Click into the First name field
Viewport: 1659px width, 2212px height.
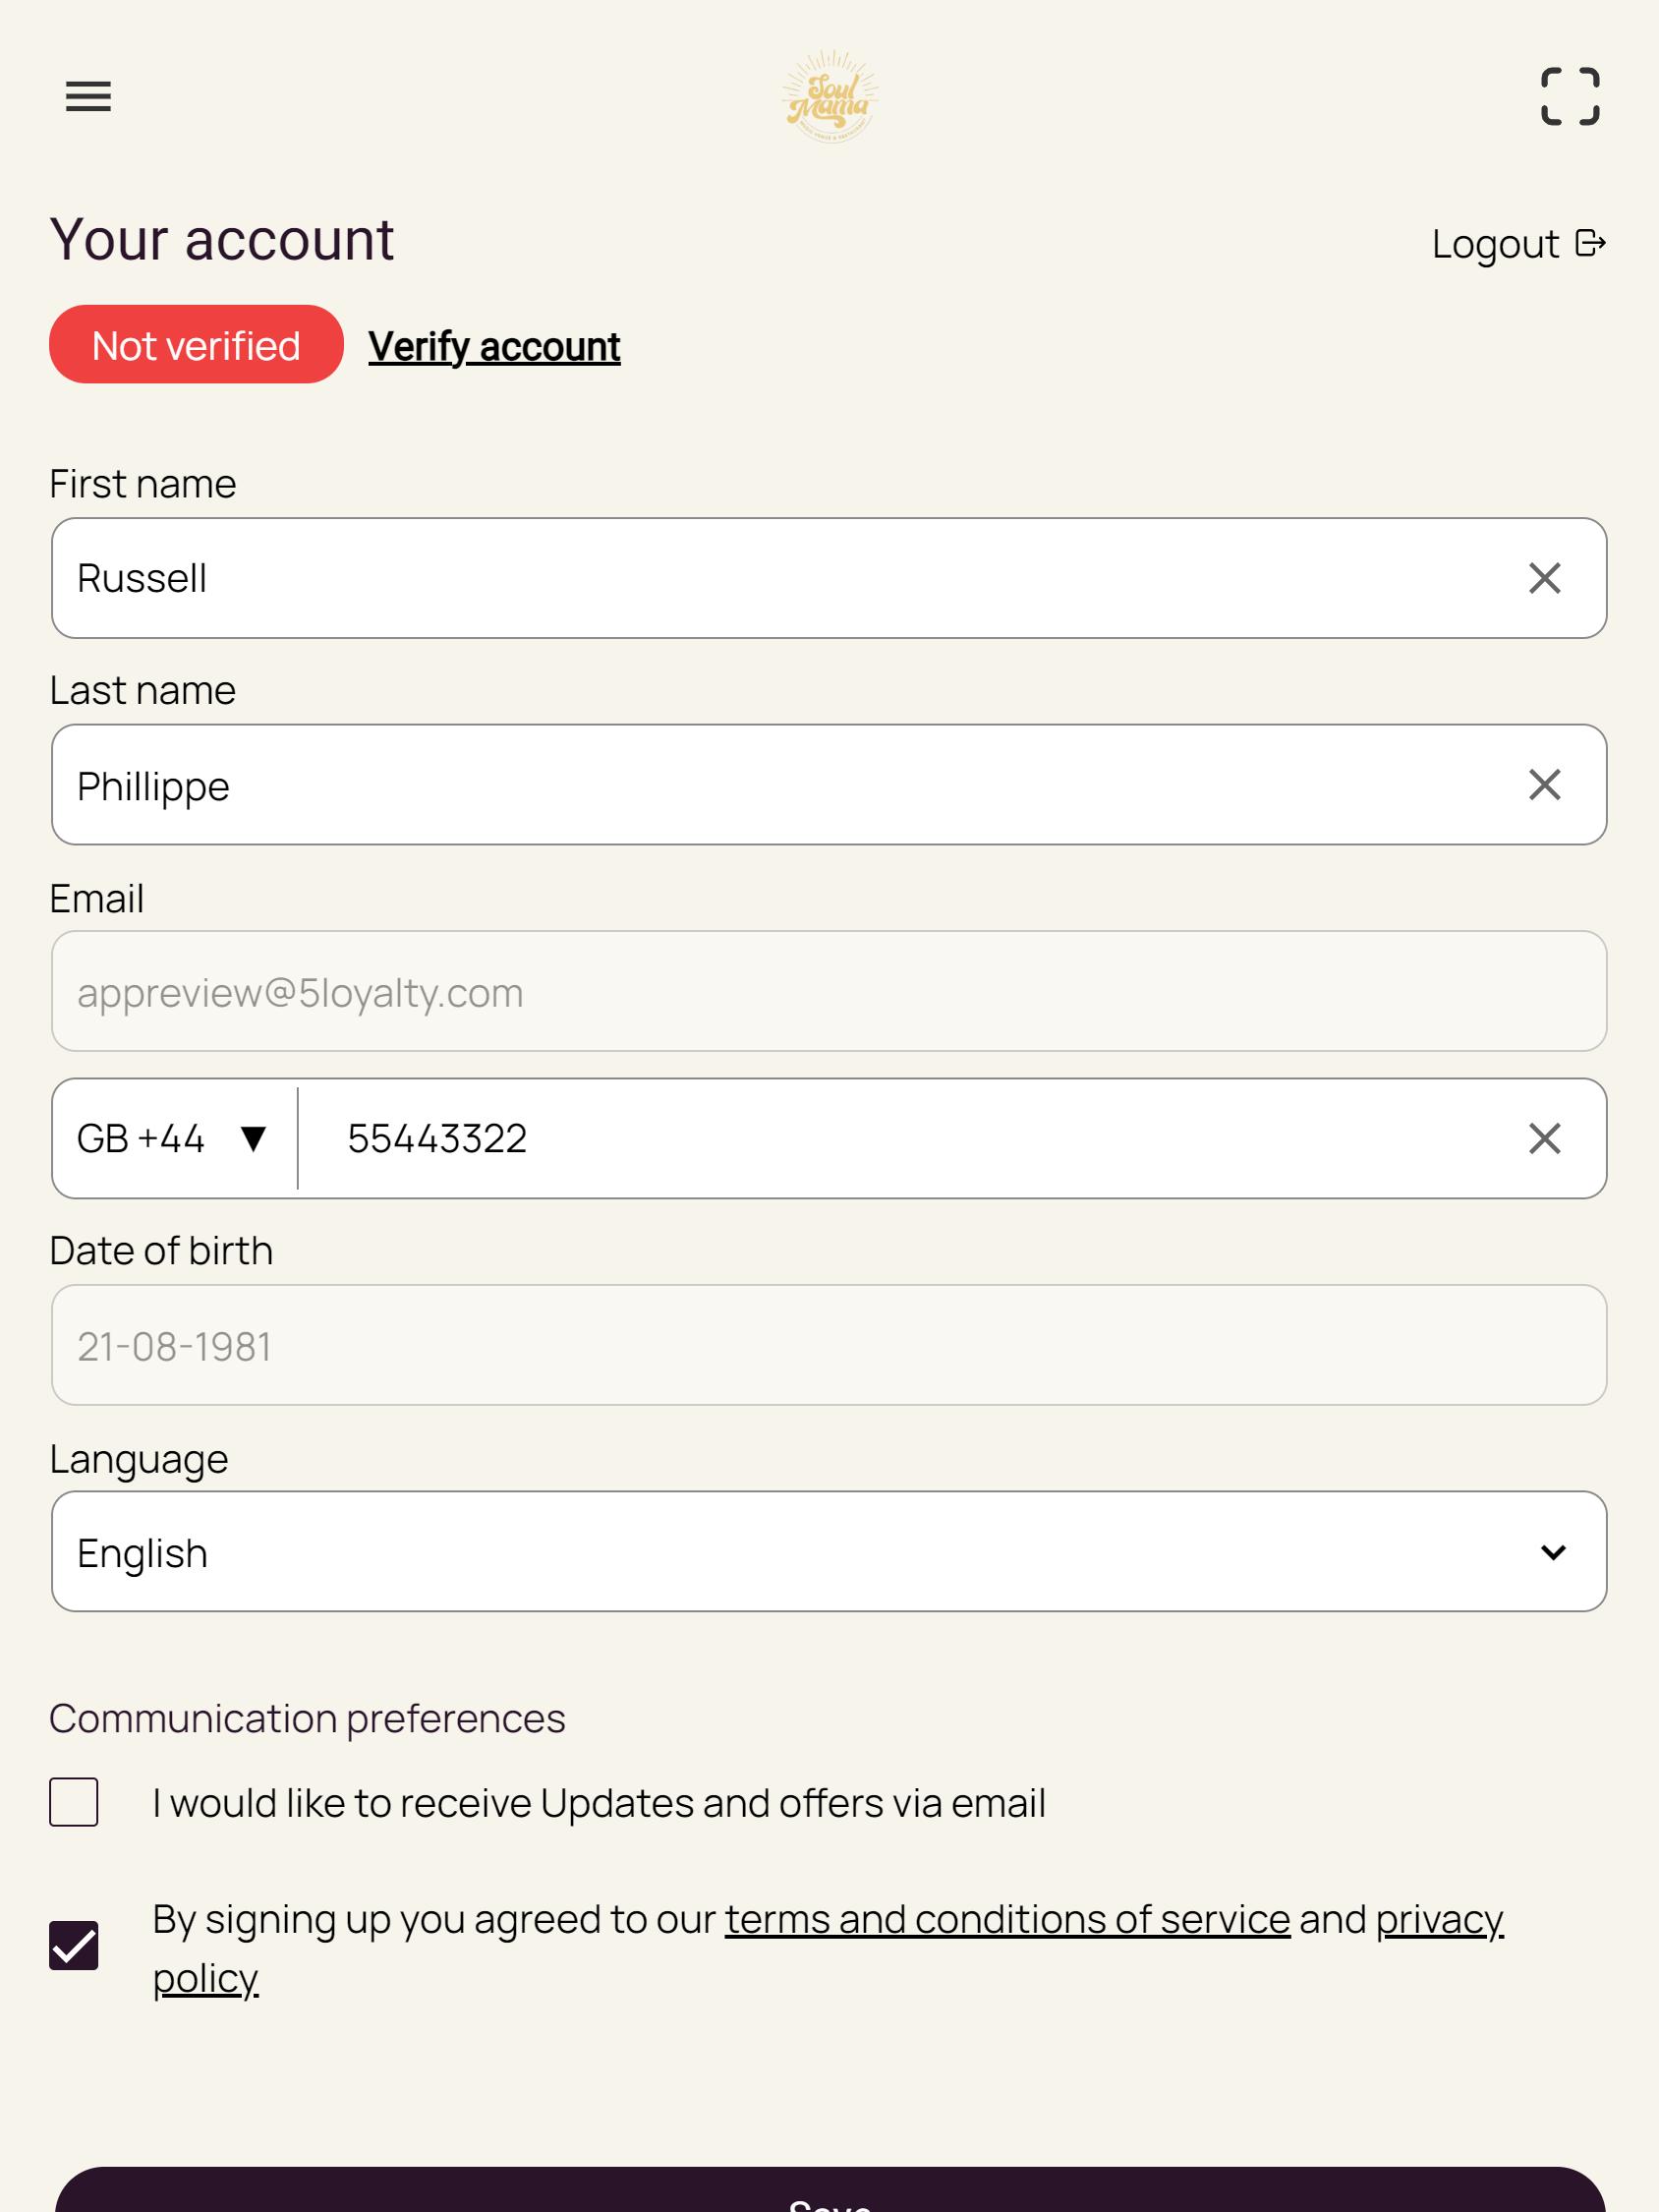(780, 578)
